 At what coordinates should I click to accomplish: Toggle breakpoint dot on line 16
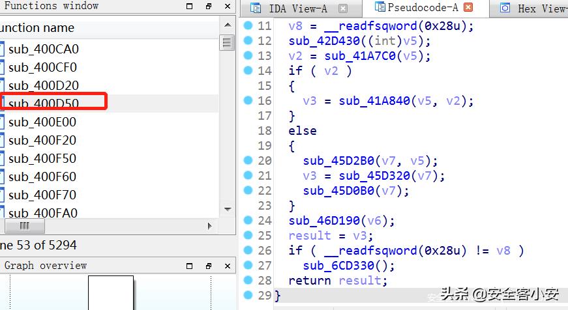coord(248,100)
